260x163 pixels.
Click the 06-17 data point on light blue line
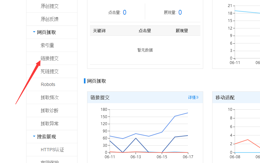[x=188, y=113]
